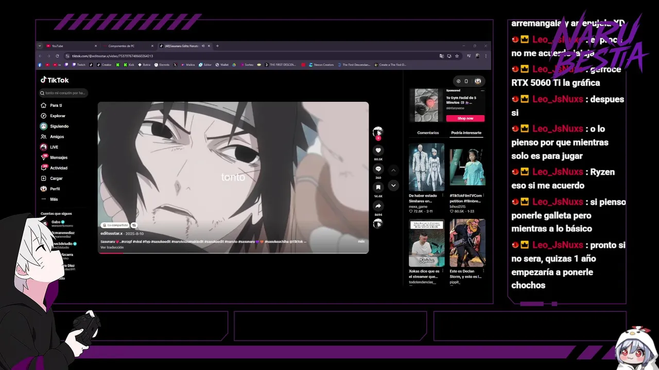Switch to Podría interesarte tab

pyautogui.click(x=466, y=133)
